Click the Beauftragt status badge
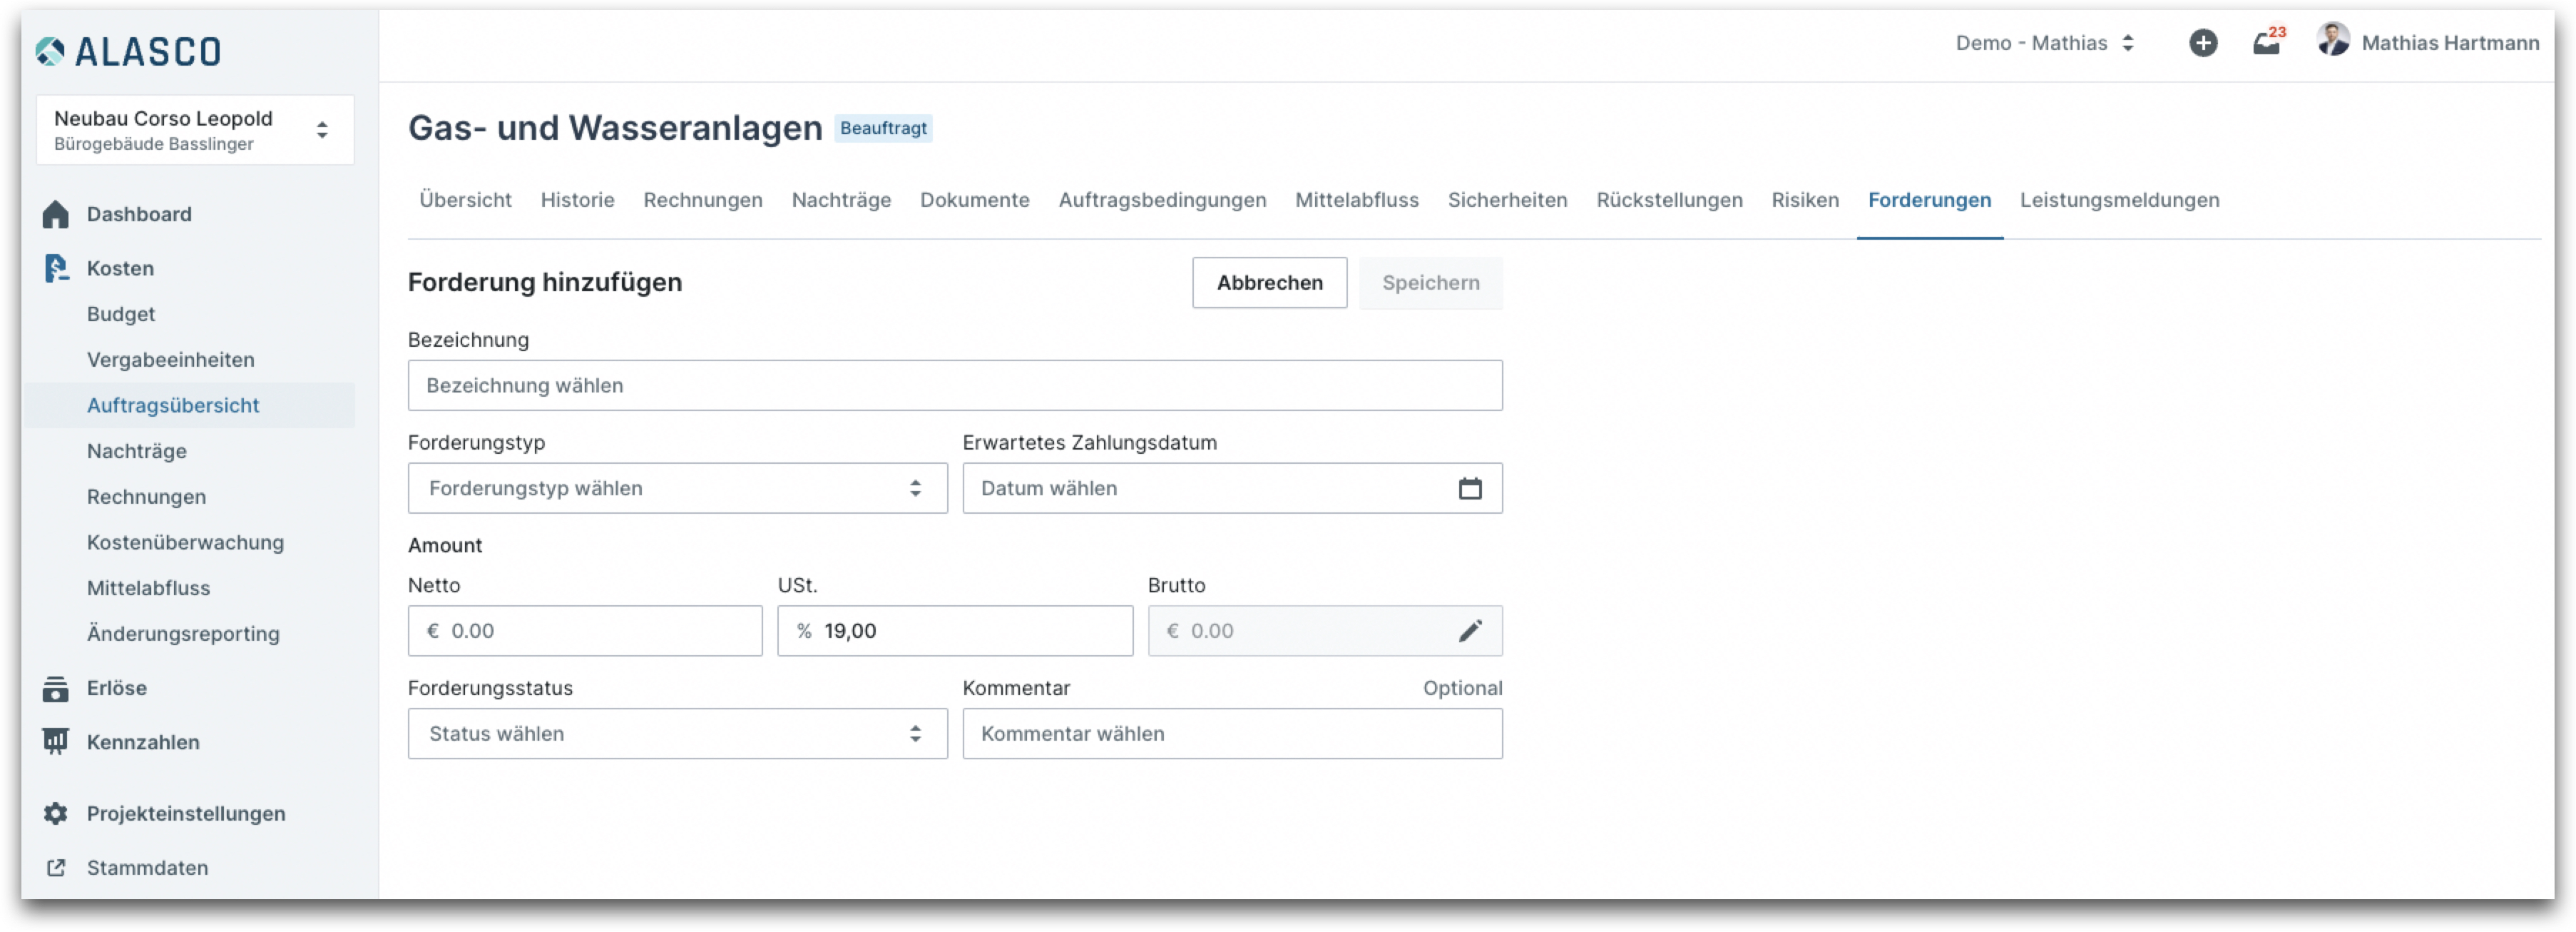 pos(883,128)
